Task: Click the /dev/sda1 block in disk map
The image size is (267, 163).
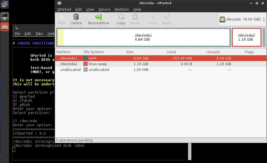Action: pos(143,37)
